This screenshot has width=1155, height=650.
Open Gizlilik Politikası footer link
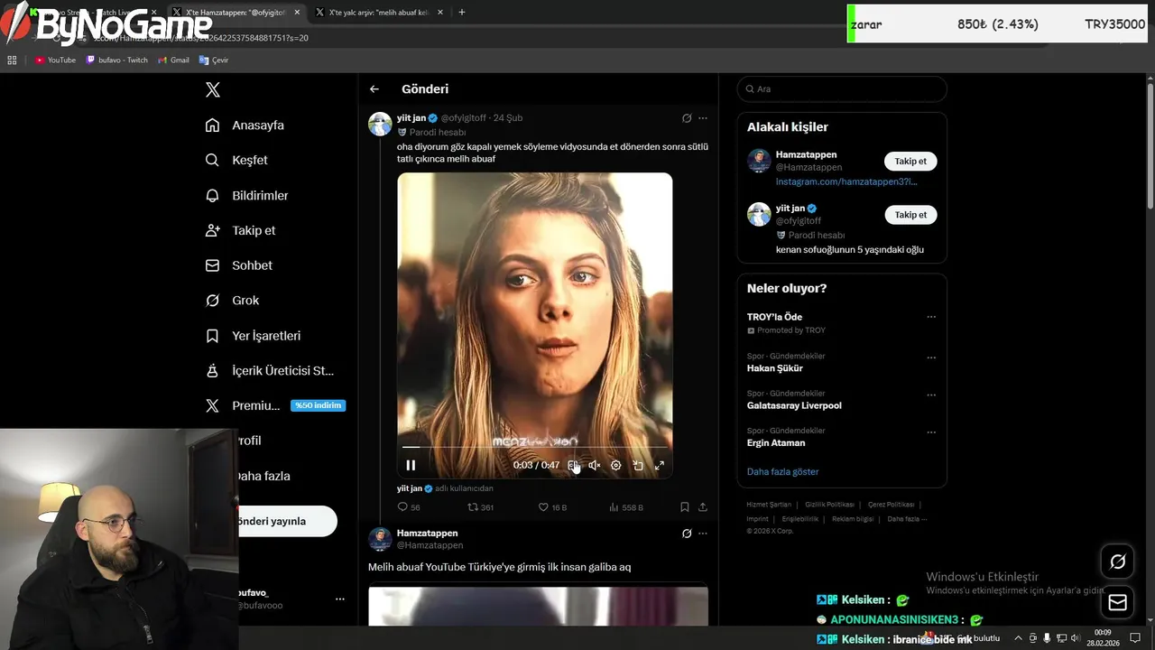click(x=830, y=505)
